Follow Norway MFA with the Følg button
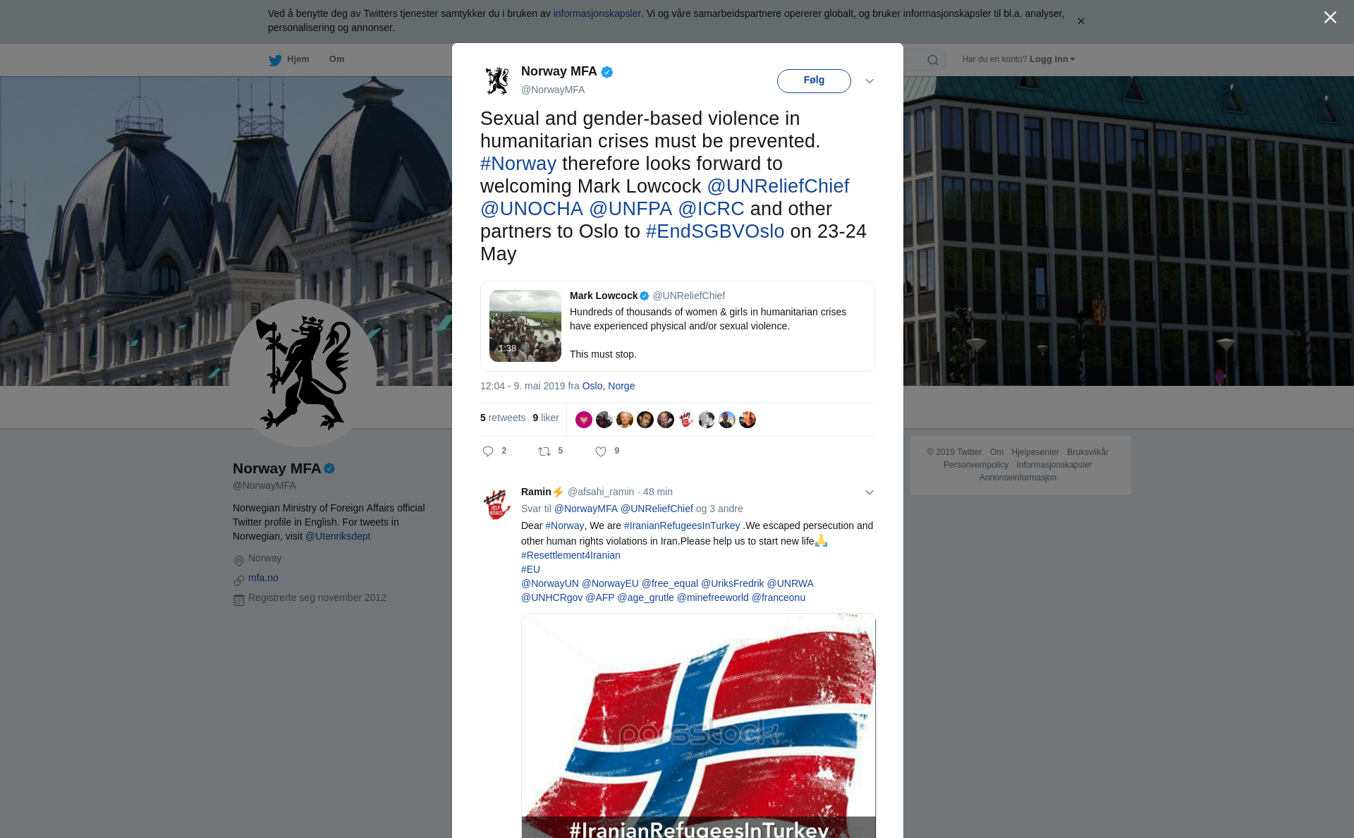The height and width of the screenshot is (838, 1354). click(814, 80)
